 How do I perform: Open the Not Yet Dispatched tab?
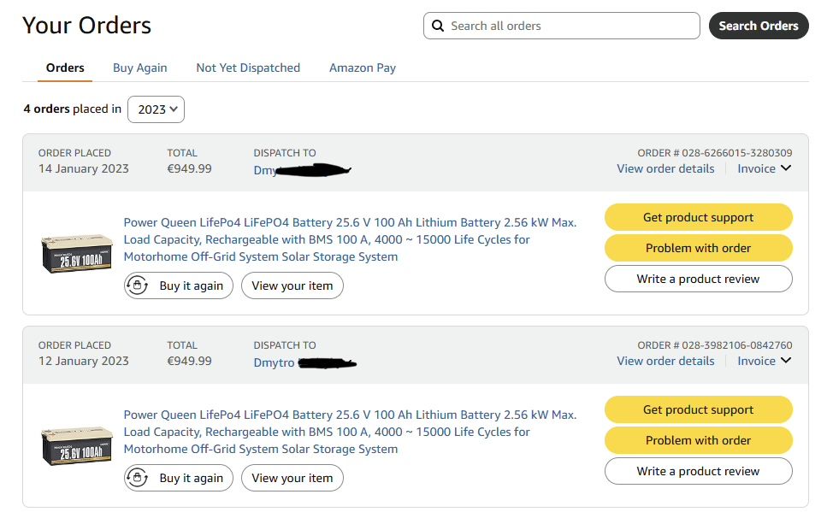[248, 68]
